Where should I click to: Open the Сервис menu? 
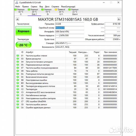34,7
